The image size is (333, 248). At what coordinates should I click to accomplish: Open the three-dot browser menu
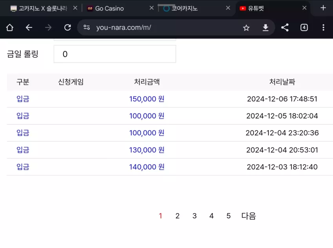point(323,27)
